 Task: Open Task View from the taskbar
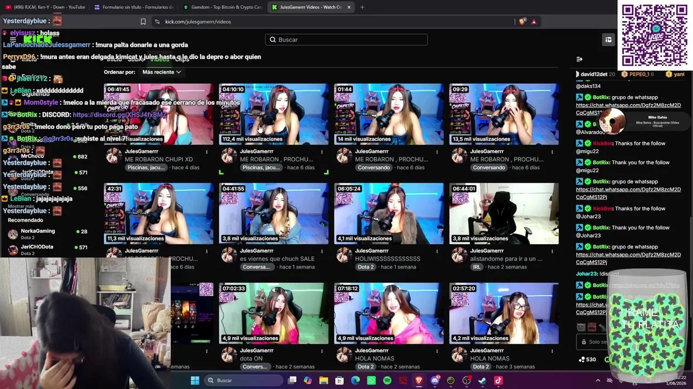click(292, 380)
